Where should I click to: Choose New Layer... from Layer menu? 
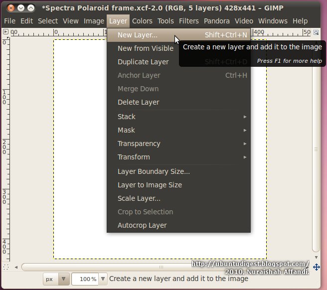click(x=178, y=35)
